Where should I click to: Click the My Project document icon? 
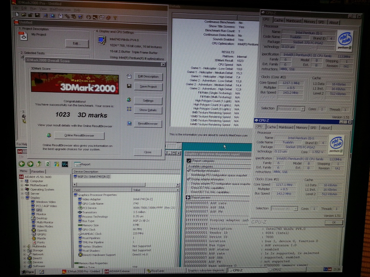pos(23,36)
